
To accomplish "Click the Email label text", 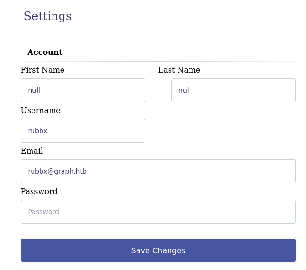I will tap(32, 151).
